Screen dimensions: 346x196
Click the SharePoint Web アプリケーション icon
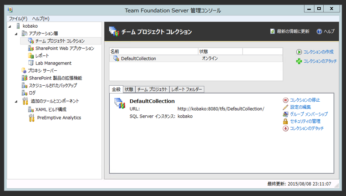(x=31, y=48)
